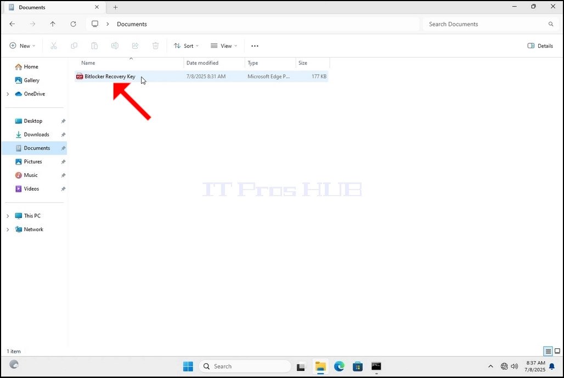The height and width of the screenshot is (378, 564).
Task: Open the network icon in system tray
Action: 504,366
